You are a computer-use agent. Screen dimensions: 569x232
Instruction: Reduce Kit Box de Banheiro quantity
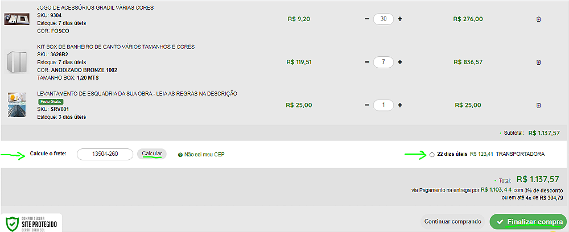(367, 62)
